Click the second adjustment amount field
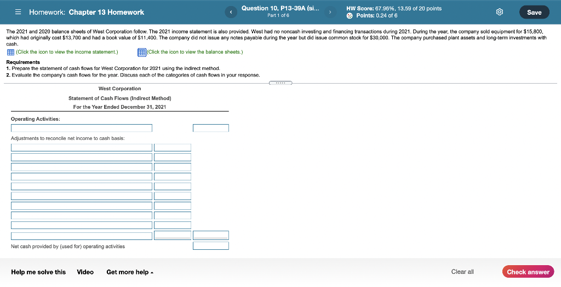The image size is (561, 287). pos(173,157)
